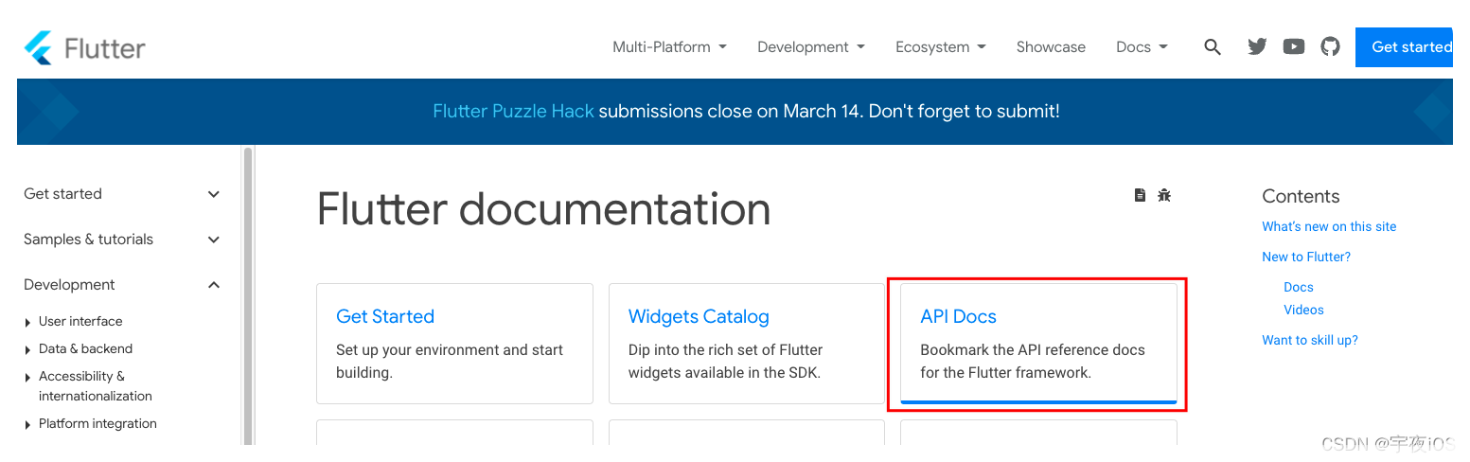The width and height of the screenshot is (1470, 462).
Task: Open the Docs dropdown menu
Action: tap(1142, 46)
